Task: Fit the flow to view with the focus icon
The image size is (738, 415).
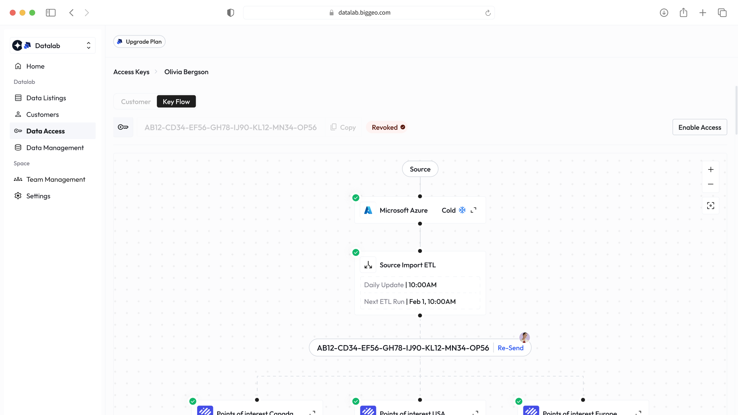Action: 711,206
